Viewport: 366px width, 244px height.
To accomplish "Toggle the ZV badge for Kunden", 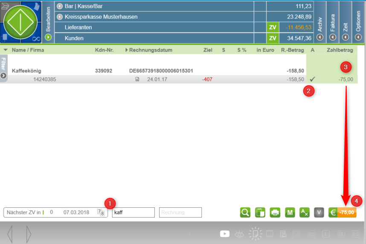I will (273, 38).
